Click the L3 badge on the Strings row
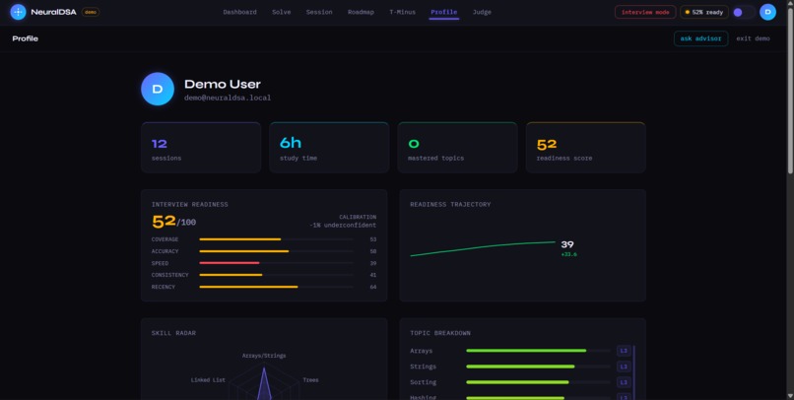The width and height of the screenshot is (794, 400). [x=624, y=367]
